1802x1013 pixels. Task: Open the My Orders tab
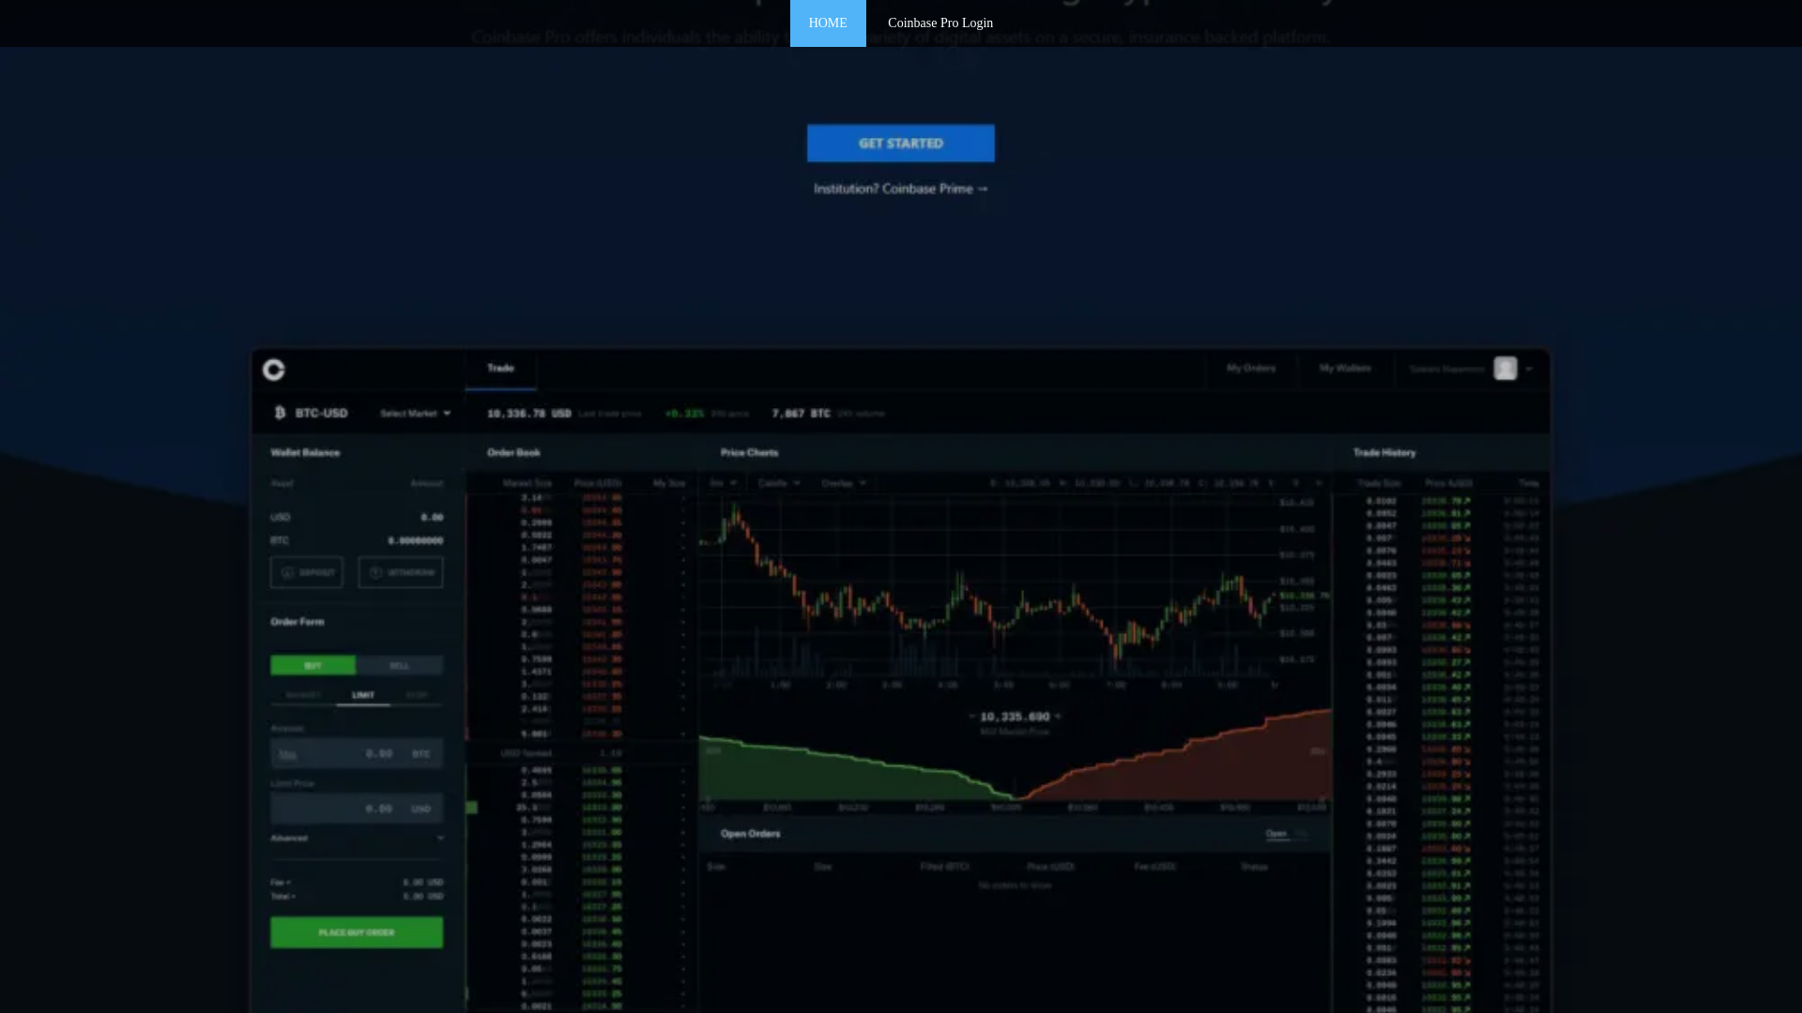(x=1250, y=369)
